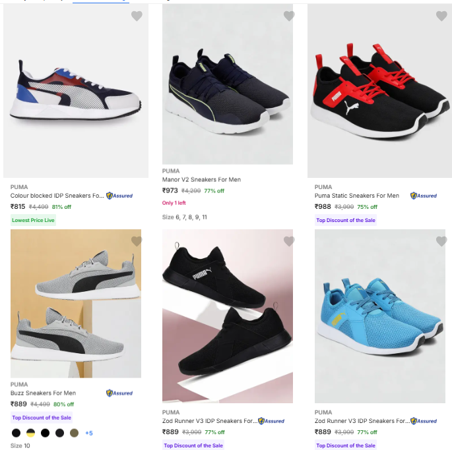Screen dimensions: 452x450
Task: Wishlist the black Zod Runner V3 sneakers
Action: pos(289,242)
